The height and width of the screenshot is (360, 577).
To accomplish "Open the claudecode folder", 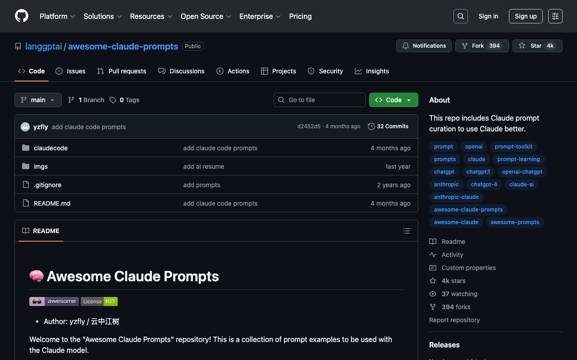I will click(x=50, y=148).
